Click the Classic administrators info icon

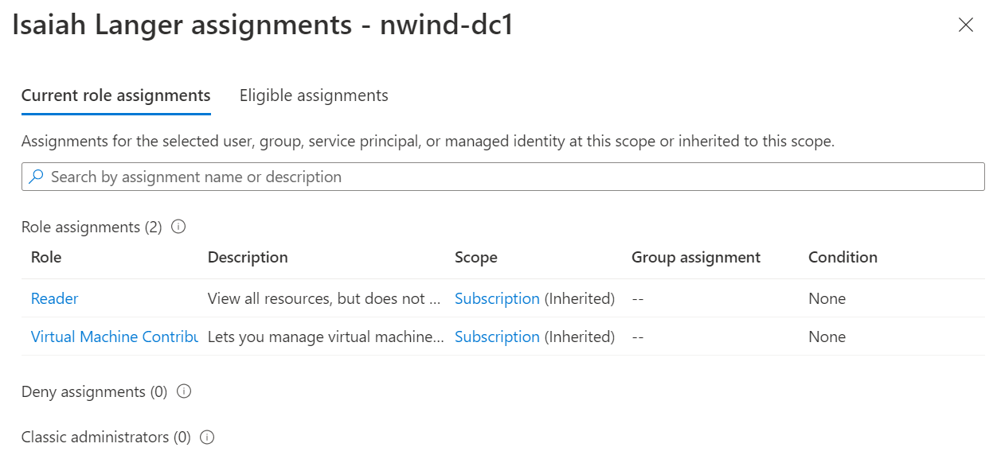tap(207, 437)
